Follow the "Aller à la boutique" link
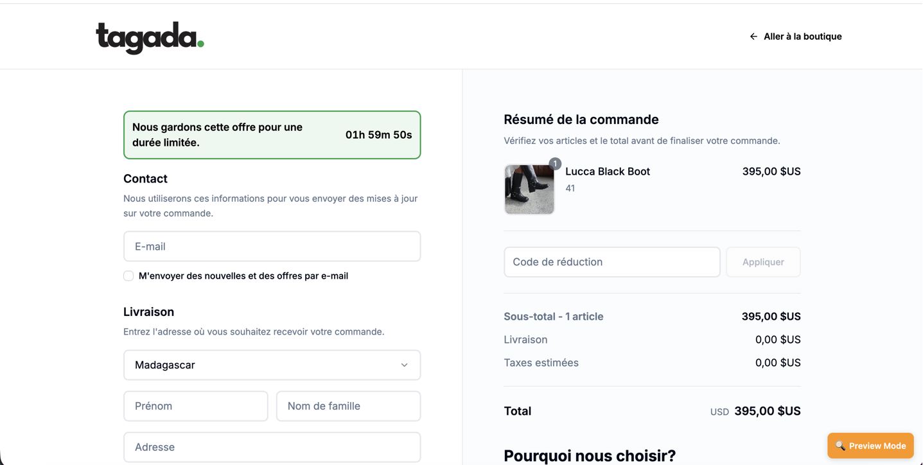The height and width of the screenshot is (465, 923). [802, 37]
